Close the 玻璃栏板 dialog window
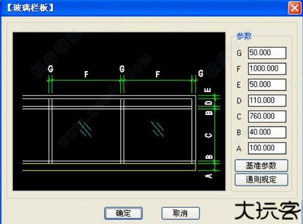The width and height of the screenshot is (303, 224). (294, 8)
